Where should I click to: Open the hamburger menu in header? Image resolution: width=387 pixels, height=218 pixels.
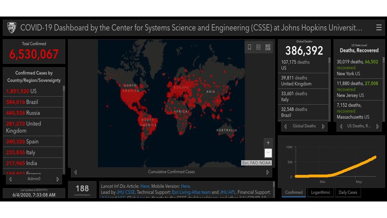pos(379,27)
